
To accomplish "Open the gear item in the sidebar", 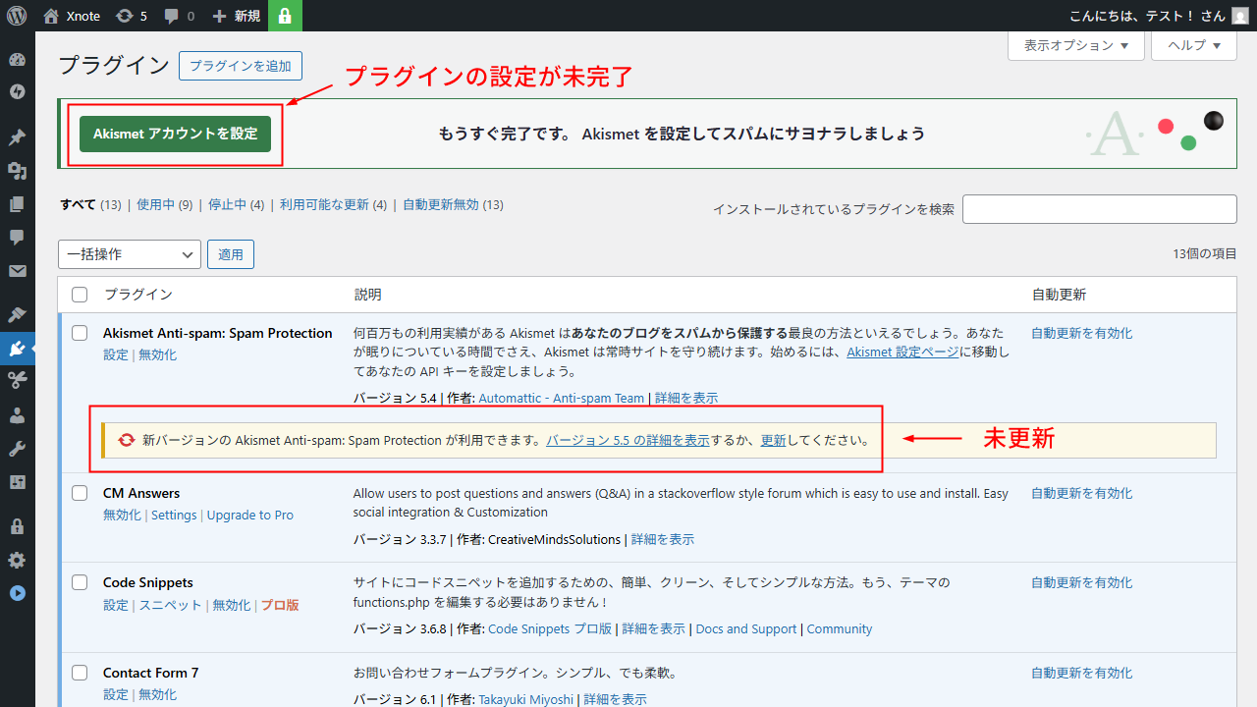I will pos(17,561).
